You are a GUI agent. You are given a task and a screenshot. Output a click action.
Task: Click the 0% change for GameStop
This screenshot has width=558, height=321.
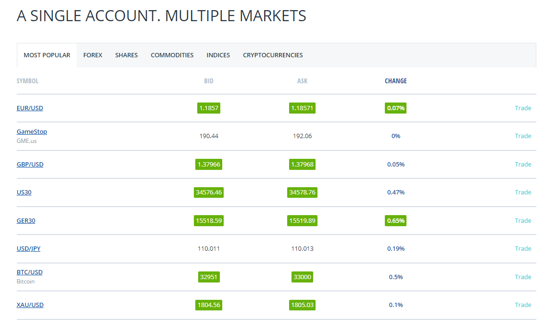coord(396,136)
